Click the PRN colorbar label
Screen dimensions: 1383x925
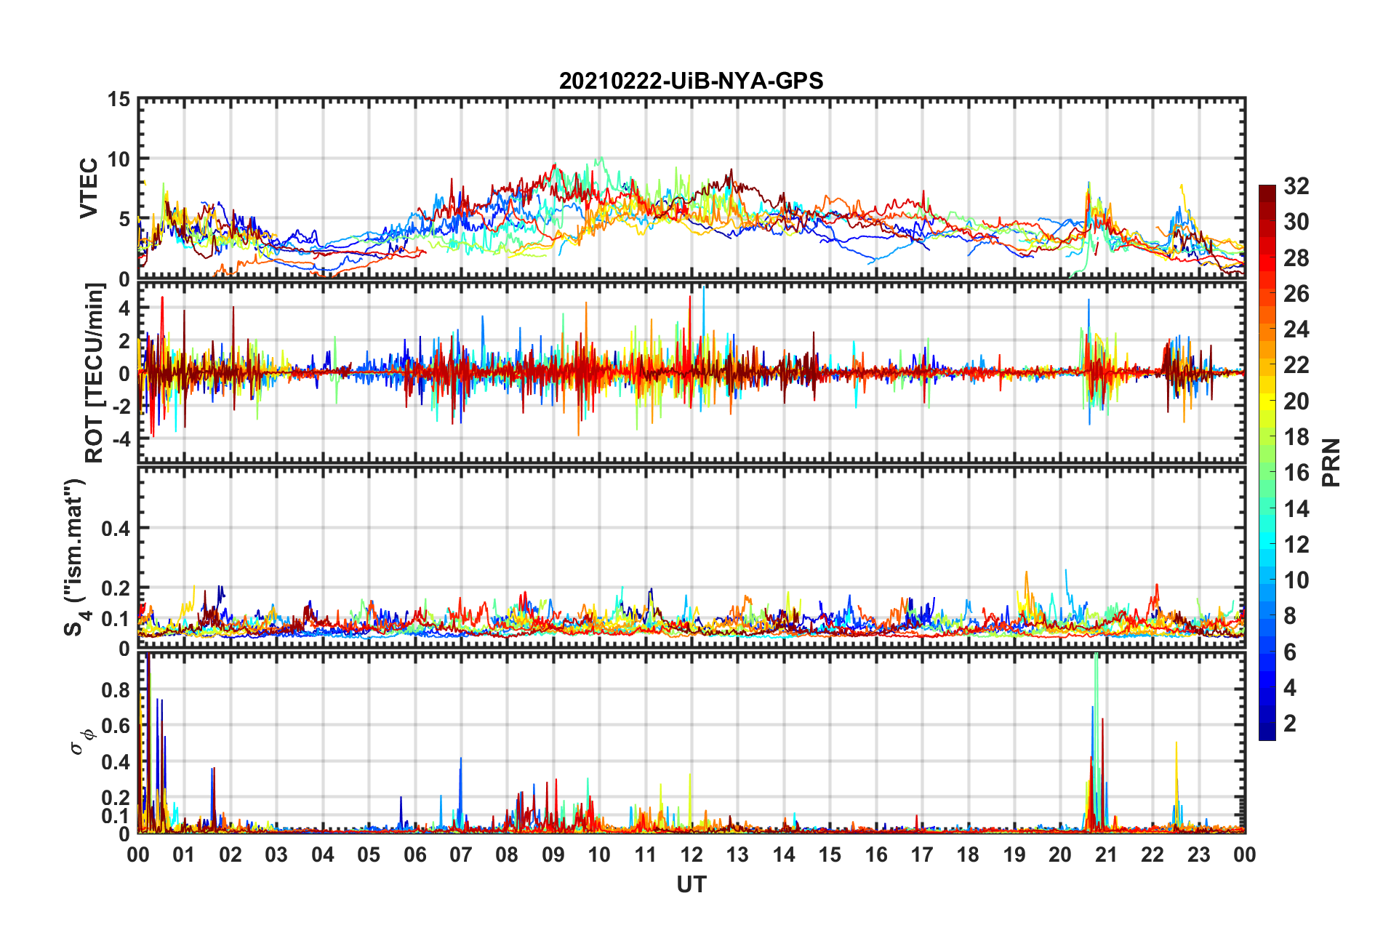(x=1331, y=462)
